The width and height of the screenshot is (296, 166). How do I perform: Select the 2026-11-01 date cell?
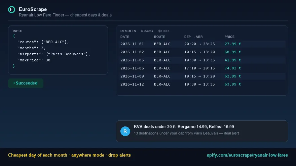click(132, 44)
